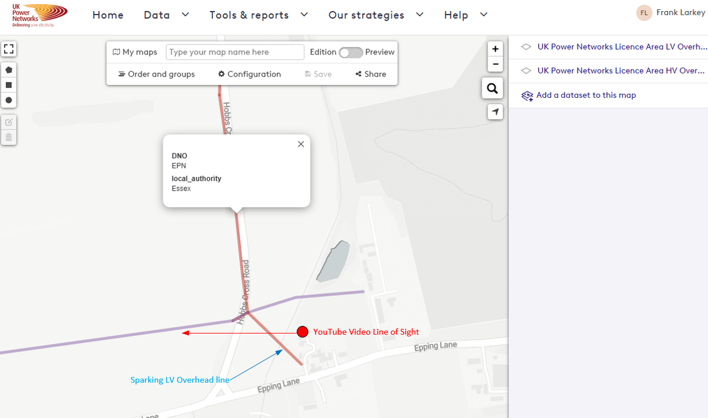
Task: Click the delete shapes trash icon
Action: coord(9,138)
